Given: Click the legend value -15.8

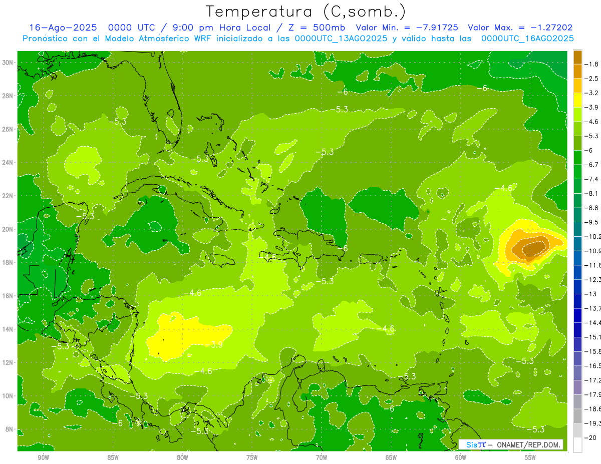Looking at the screenshot, I should [x=592, y=351].
